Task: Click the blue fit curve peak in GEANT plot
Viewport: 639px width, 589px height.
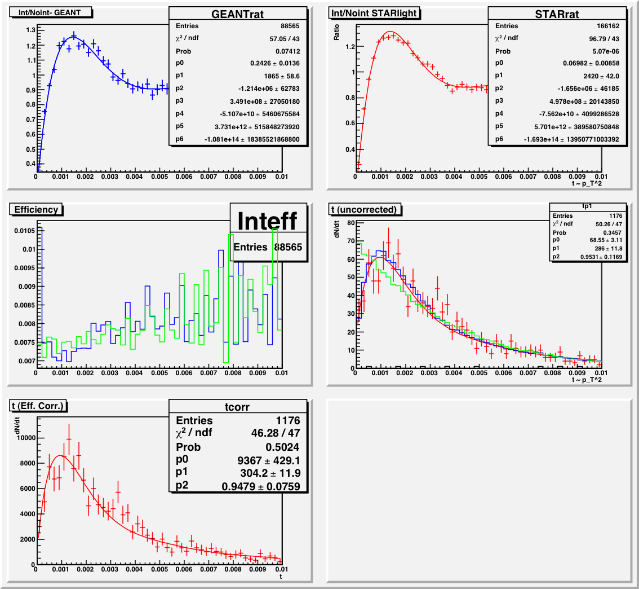Action: pos(72,37)
